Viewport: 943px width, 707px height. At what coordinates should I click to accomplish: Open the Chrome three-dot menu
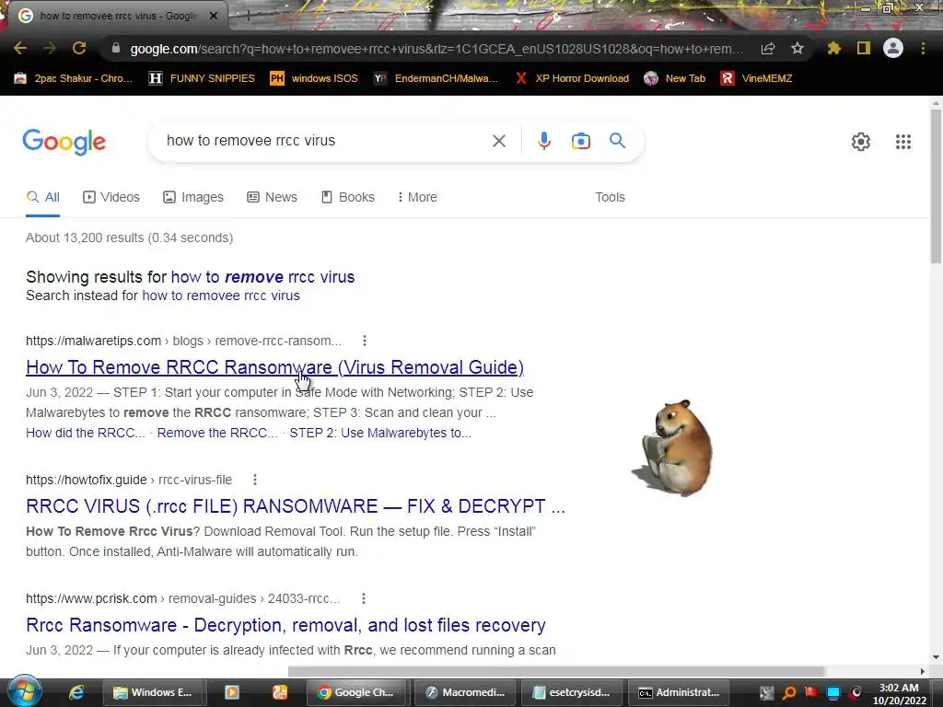(923, 48)
